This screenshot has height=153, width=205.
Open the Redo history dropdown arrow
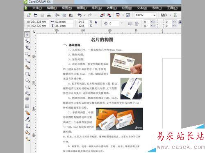[x=95, y=15]
